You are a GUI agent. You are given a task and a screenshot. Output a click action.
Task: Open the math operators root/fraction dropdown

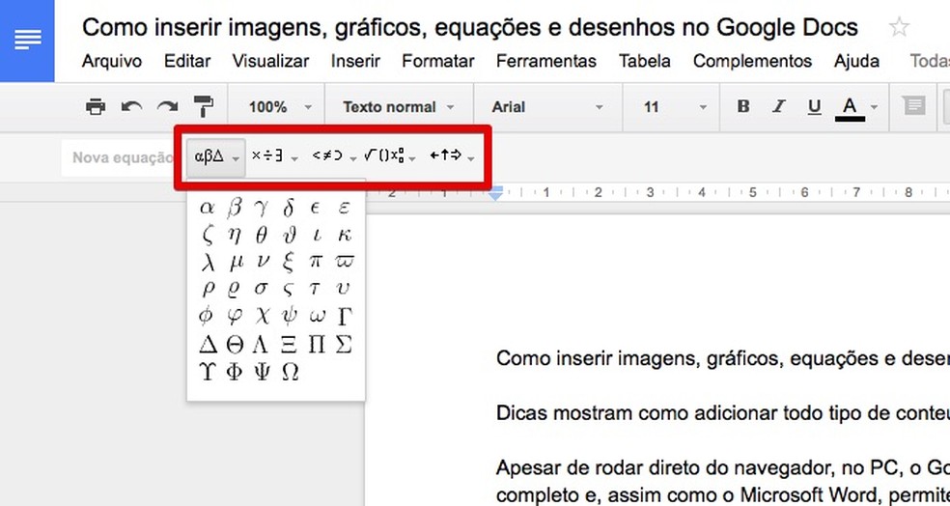pos(390,157)
